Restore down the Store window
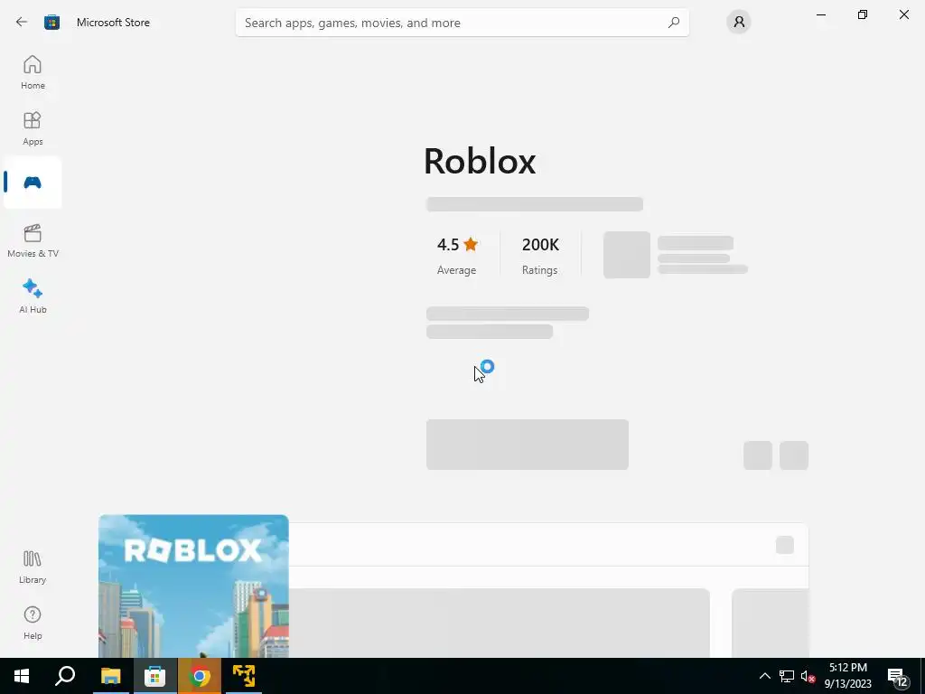The image size is (925, 694). [x=863, y=14]
